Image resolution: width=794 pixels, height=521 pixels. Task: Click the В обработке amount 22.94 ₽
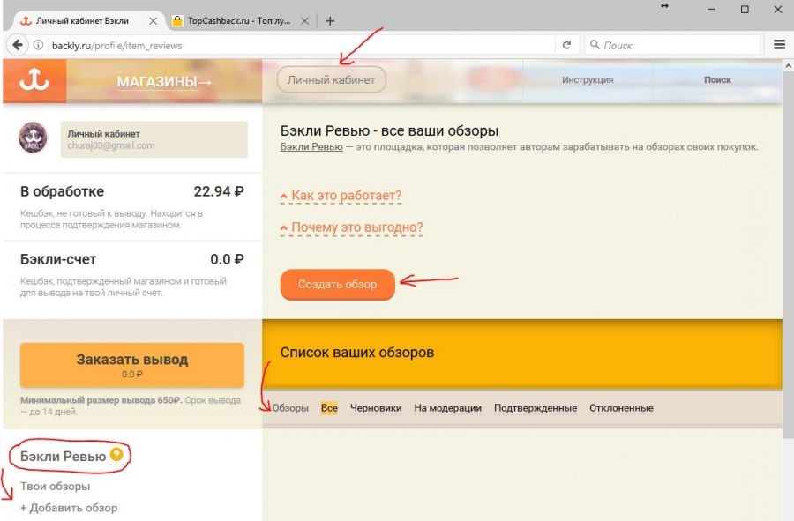(219, 191)
